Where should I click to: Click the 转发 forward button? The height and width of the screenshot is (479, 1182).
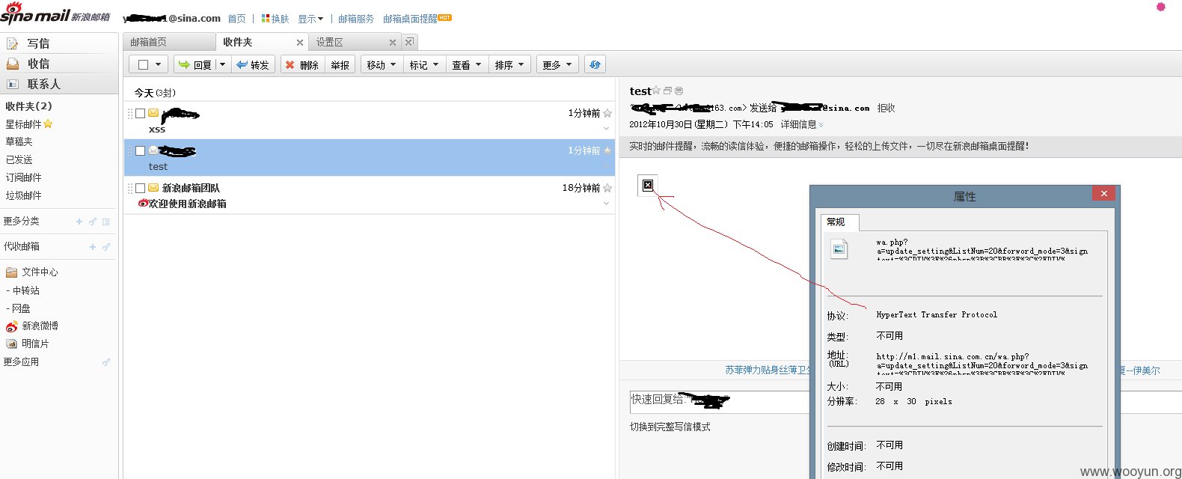coord(253,65)
